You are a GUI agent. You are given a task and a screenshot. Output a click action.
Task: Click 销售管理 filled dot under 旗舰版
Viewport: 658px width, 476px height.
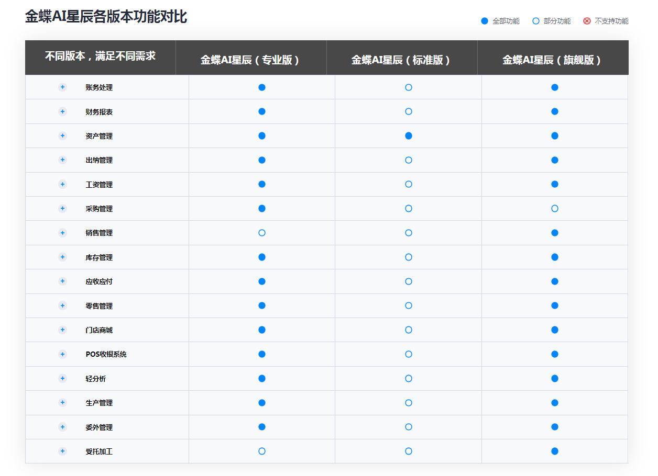pos(555,233)
